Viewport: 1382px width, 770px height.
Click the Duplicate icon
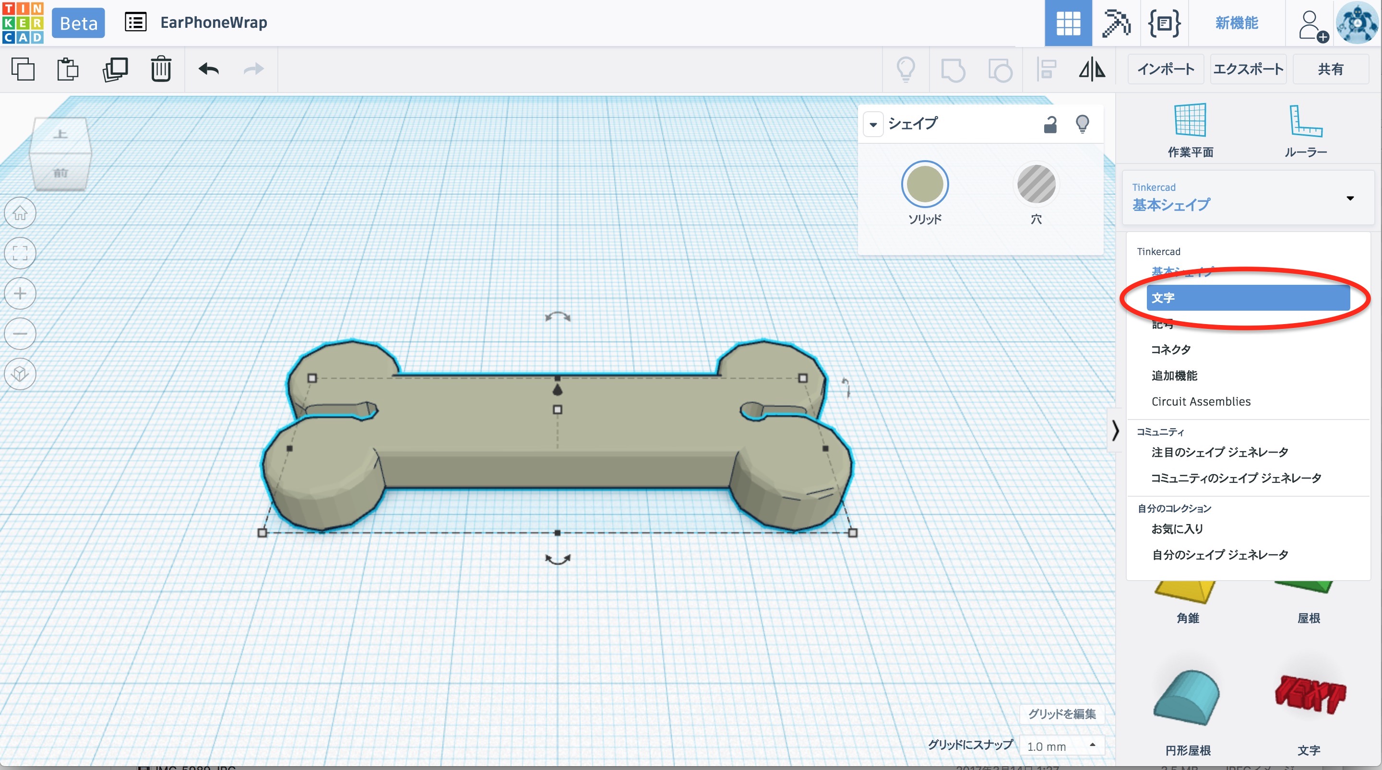point(115,69)
